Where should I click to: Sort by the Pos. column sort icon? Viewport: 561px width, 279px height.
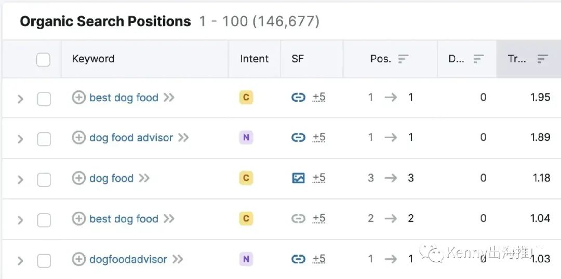tap(403, 59)
